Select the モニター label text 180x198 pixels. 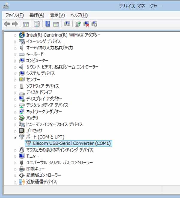[x=32, y=156]
